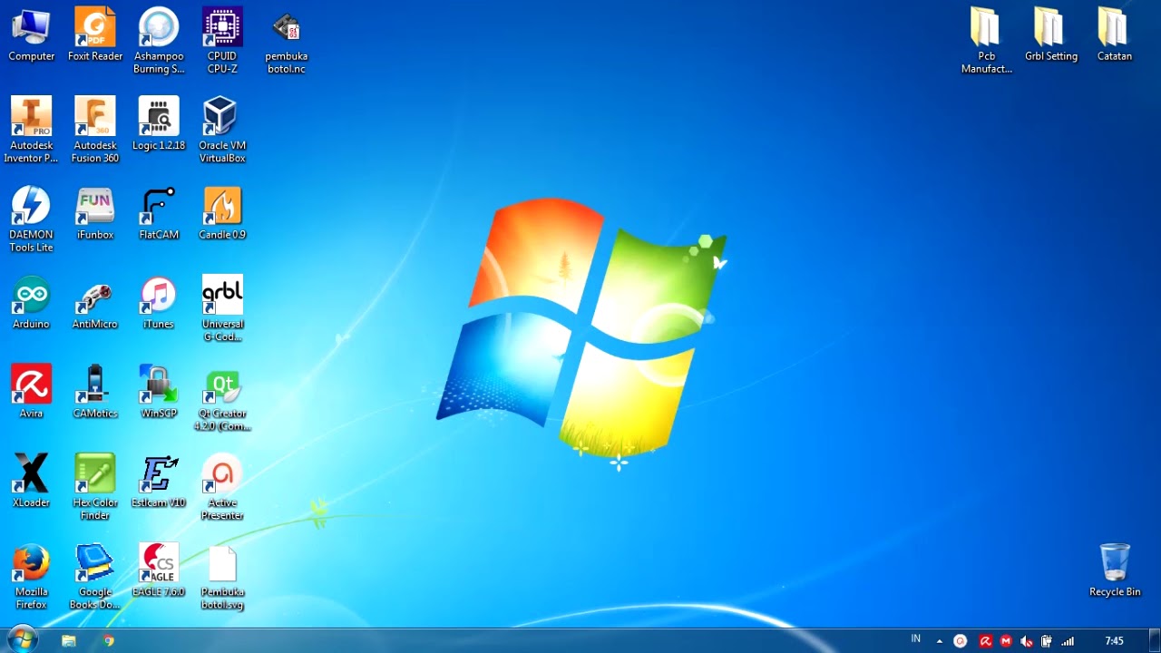Open XLoader shortcut
This screenshot has height=653, width=1161.
(x=31, y=480)
